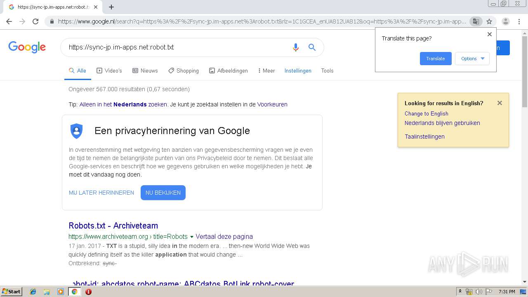
Task: Show hidden tray icons arrow
Action: coord(460,292)
